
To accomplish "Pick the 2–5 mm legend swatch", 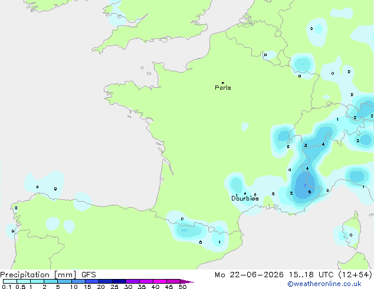I will point(51,281).
